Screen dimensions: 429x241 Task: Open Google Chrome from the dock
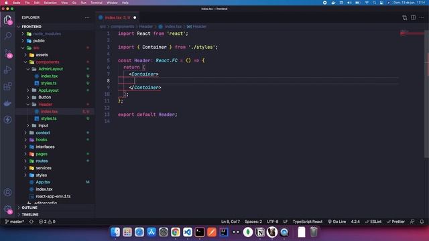[x=176, y=232]
